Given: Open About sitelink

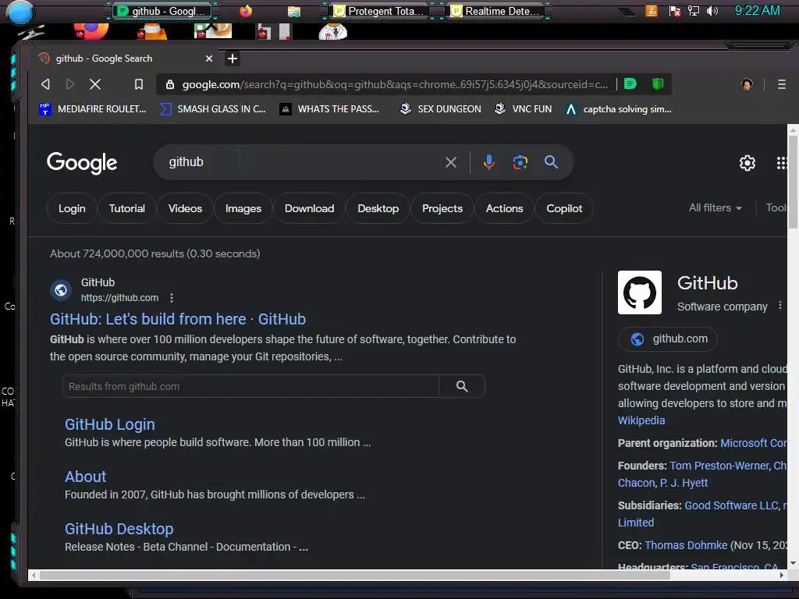Looking at the screenshot, I should [x=86, y=477].
